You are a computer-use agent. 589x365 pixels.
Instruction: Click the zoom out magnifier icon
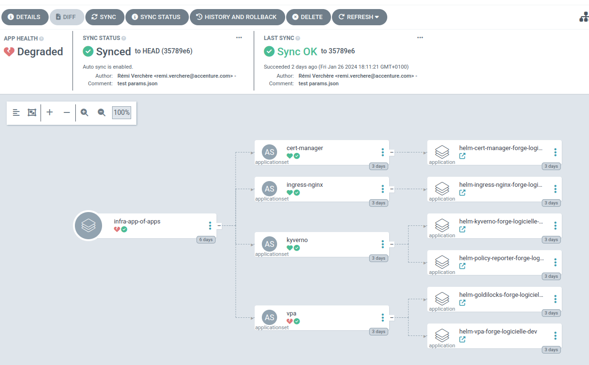[x=102, y=112]
